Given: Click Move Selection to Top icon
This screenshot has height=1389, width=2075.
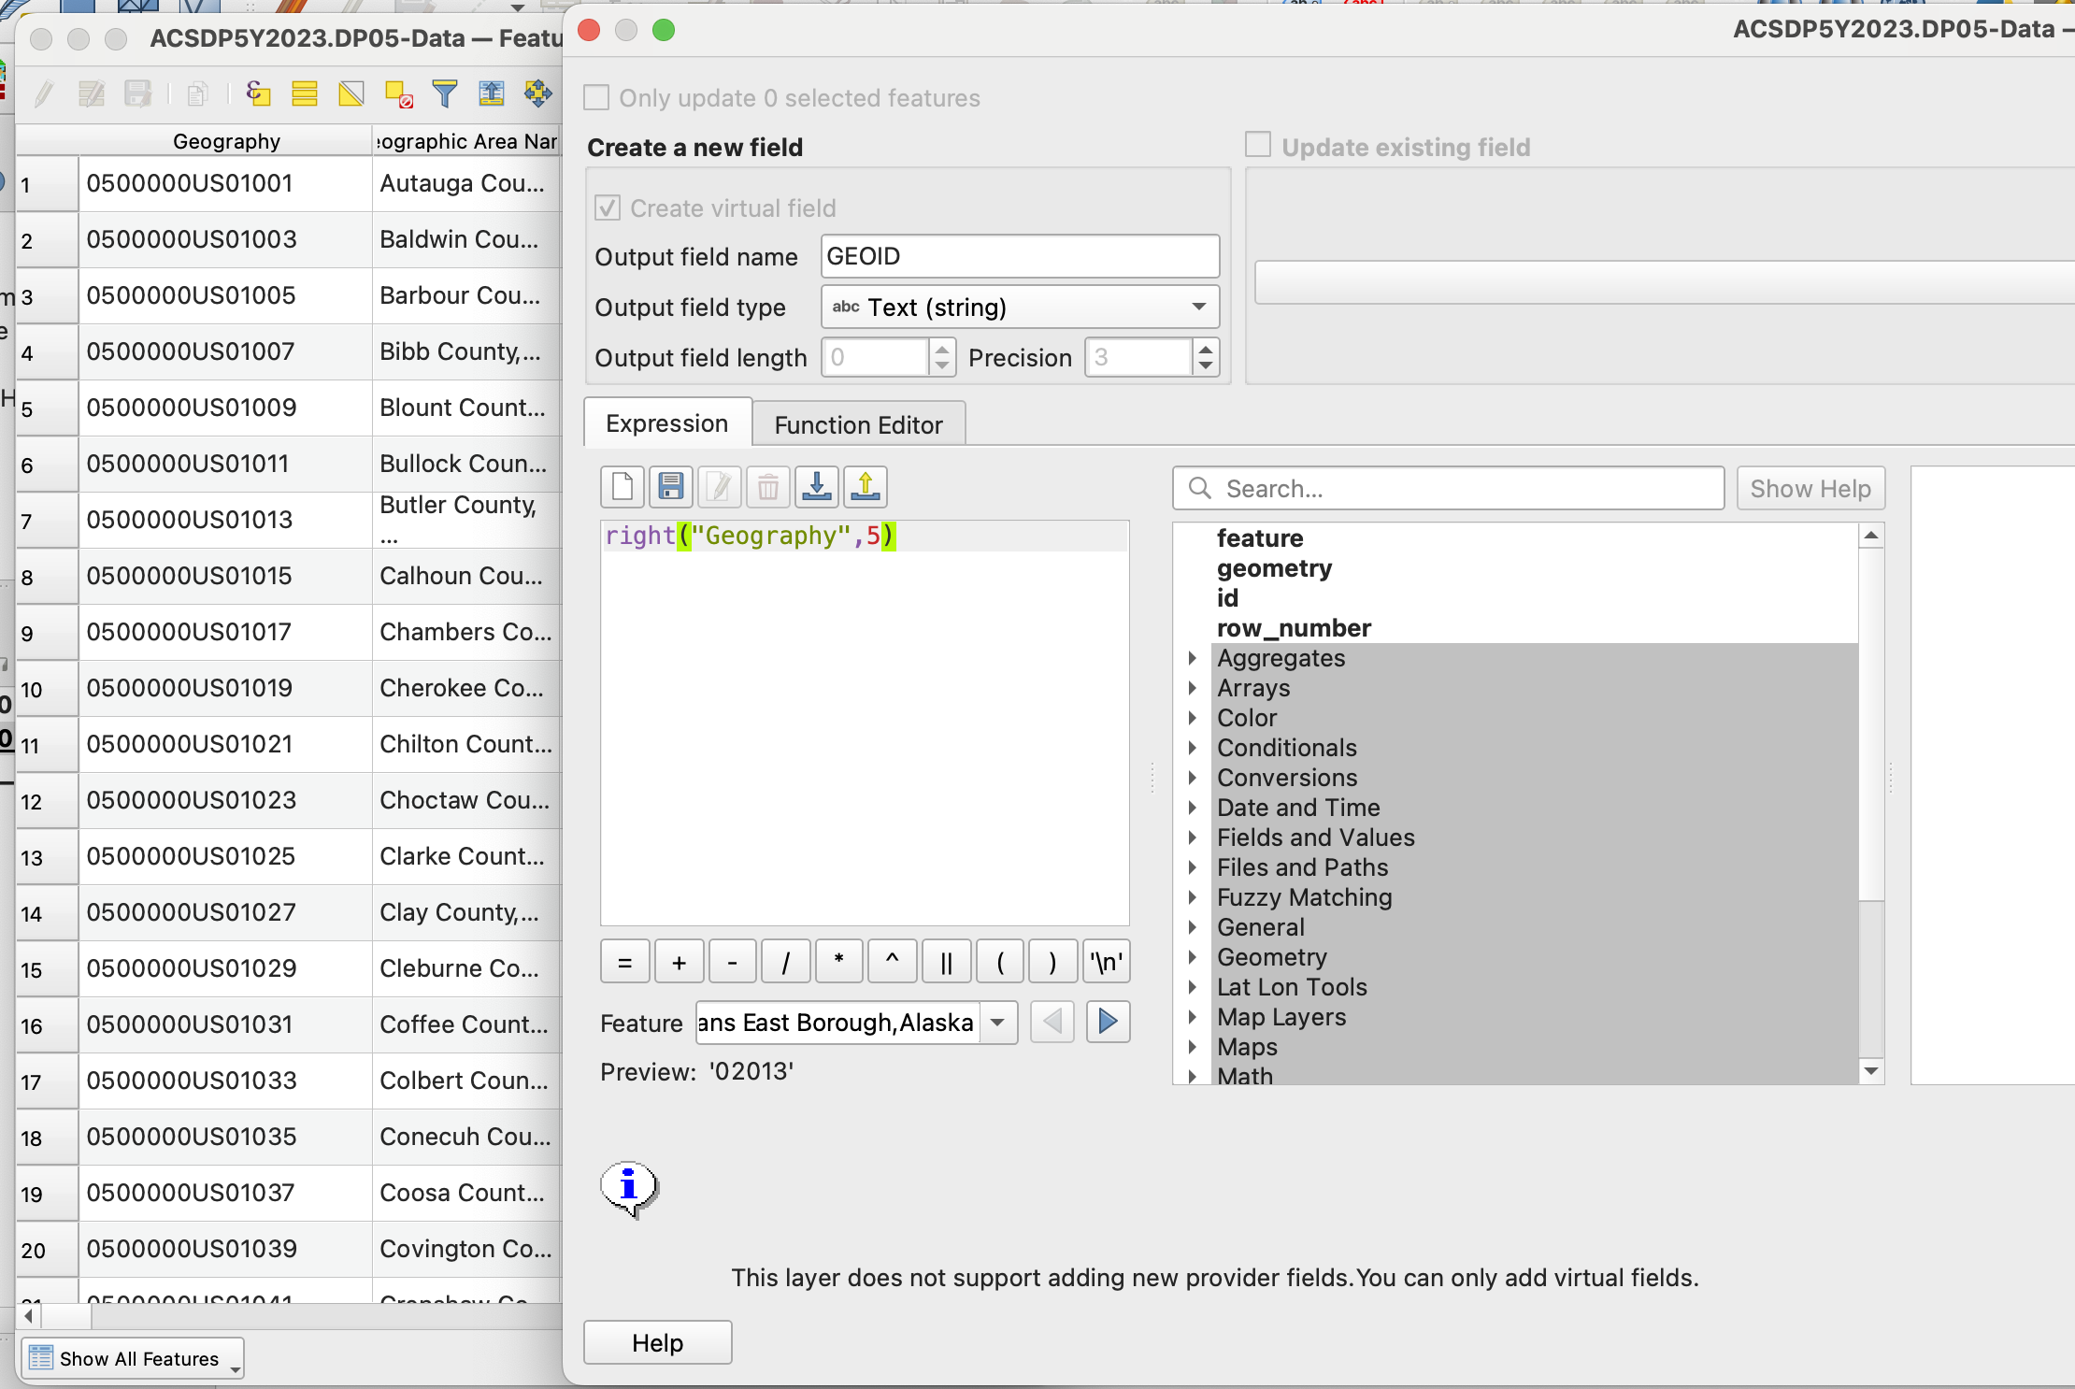Looking at the screenshot, I should tap(491, 93).
